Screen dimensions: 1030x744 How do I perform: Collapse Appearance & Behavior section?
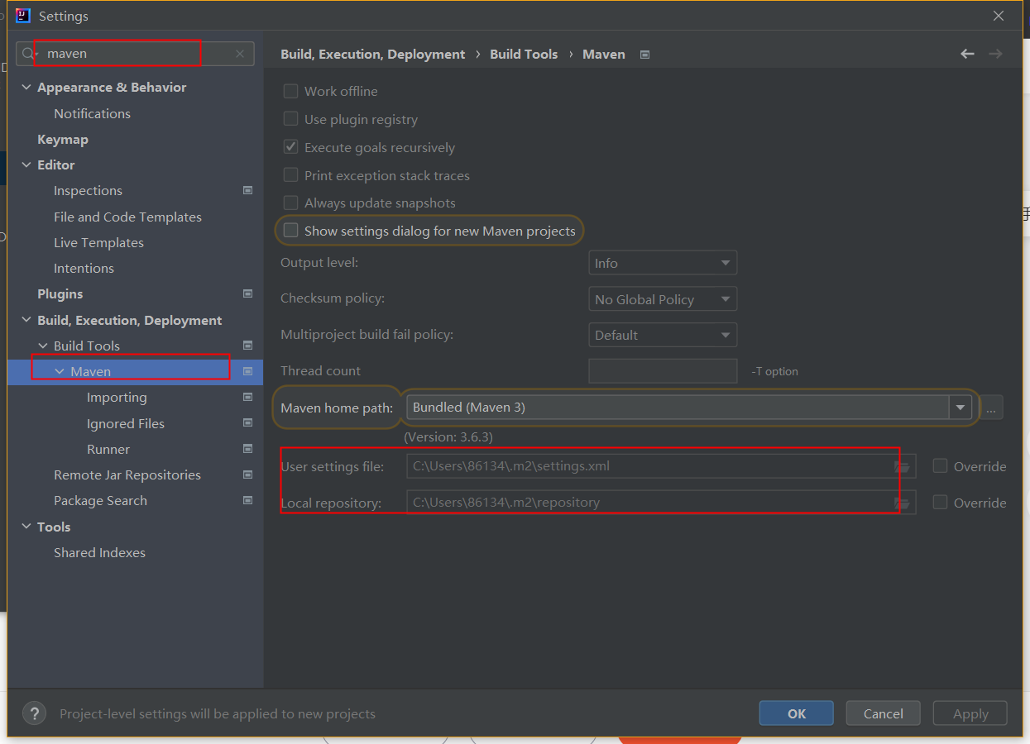[x=26, y=87]
